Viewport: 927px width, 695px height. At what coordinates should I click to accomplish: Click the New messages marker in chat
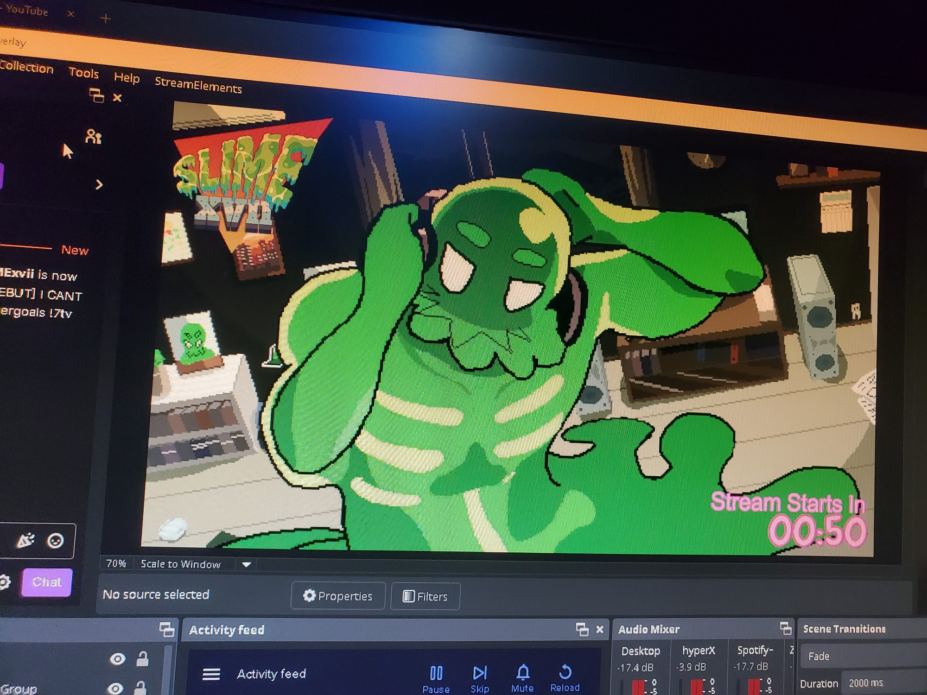pyautogui.click(x=75, y=250)
